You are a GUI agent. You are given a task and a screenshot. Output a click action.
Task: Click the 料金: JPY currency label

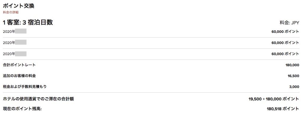pos(289,23)
